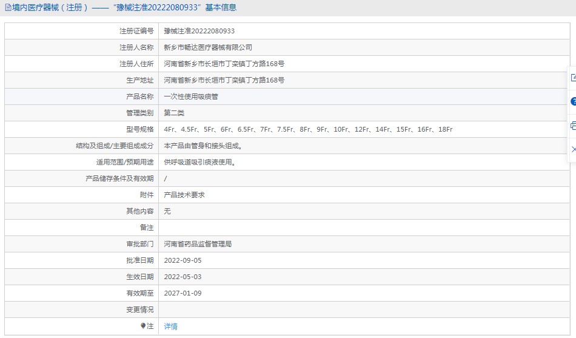This screenshot has width=576, height=338.
Task: Select product name 一次性使用吸痰管
Action: click(191, 96)
